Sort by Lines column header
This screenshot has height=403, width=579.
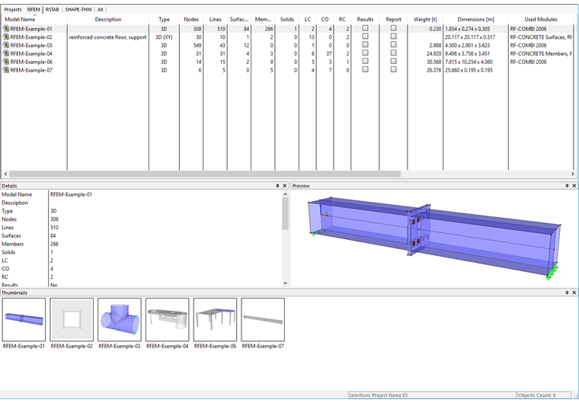click(215, 19)
